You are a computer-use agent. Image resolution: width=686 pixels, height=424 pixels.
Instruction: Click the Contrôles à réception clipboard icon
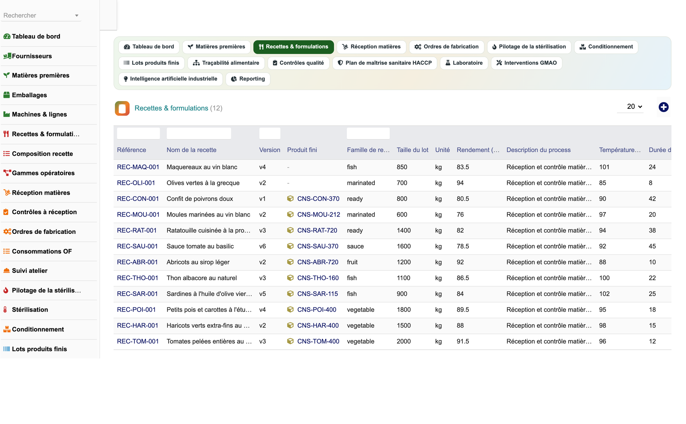6,212
